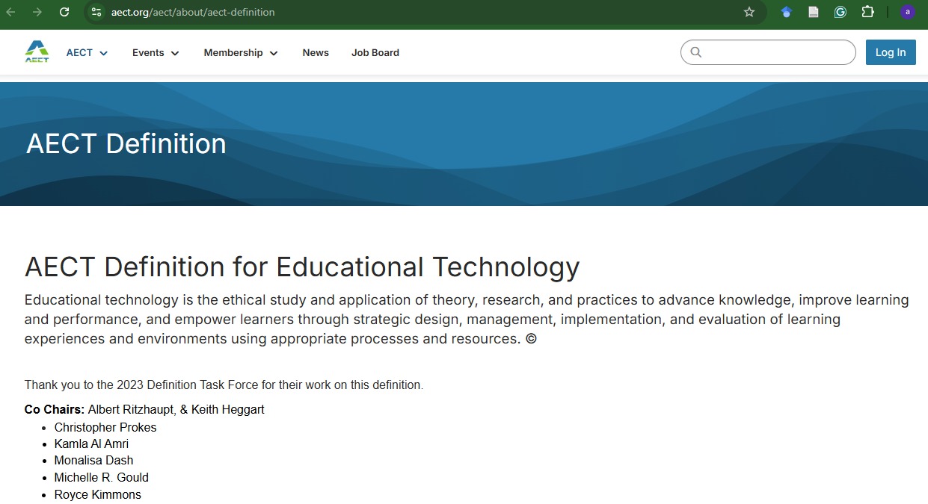Focus the site search input field

click(768, 52)
